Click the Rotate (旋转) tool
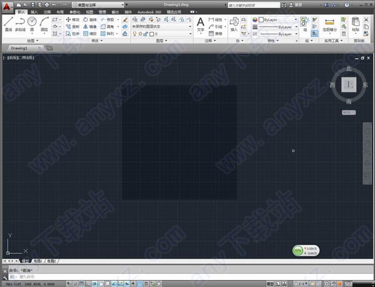This screenshot has height=287, width=375. (x=90, y=19)
